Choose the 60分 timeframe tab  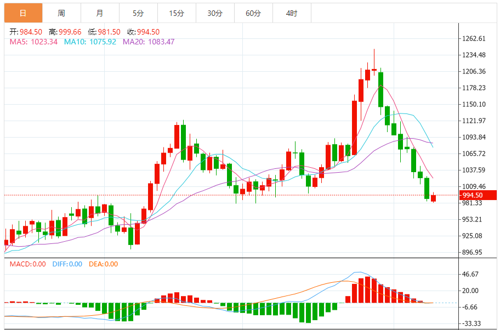click(x=253, y=13)
